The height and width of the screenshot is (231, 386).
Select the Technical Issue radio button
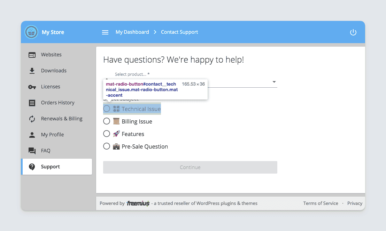pos(107,109)
